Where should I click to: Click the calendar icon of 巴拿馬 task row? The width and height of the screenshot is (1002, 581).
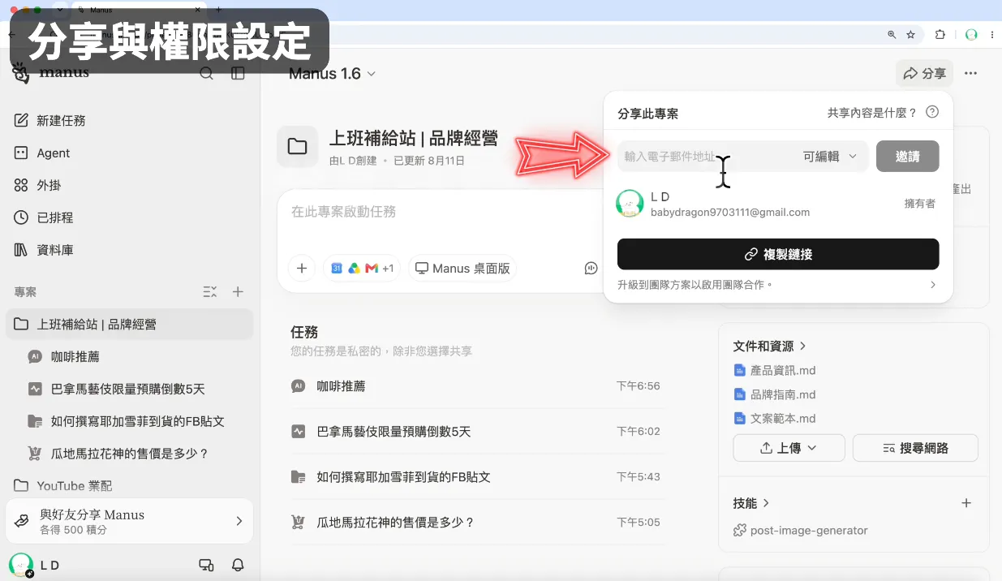click(298, 432)
